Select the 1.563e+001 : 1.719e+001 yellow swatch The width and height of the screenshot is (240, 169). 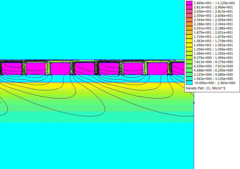tap(189, 41)
